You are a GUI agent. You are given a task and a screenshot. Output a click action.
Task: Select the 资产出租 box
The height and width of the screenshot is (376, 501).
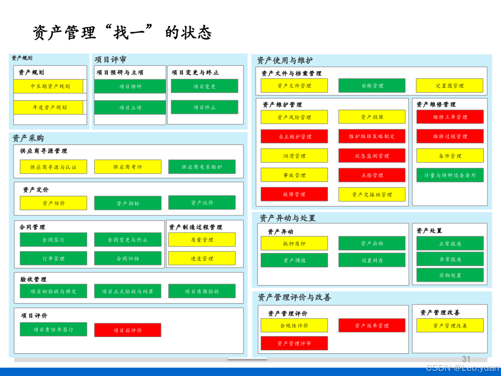tap(372, 243)
